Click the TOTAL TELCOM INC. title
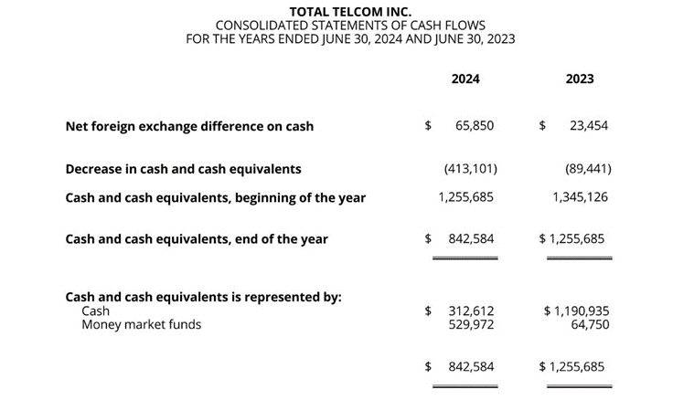 [x=350, y=12]
